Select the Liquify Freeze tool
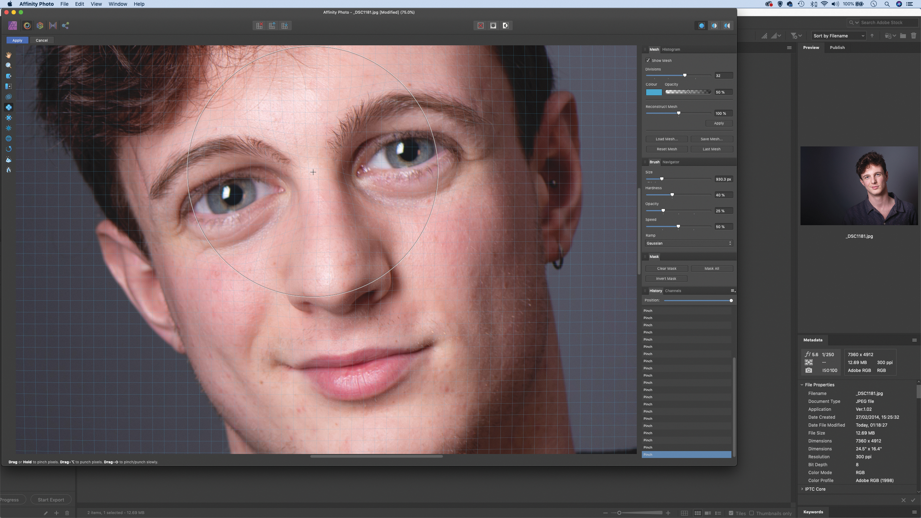Viewport: 921px width, 518px height. click(9, 160)
